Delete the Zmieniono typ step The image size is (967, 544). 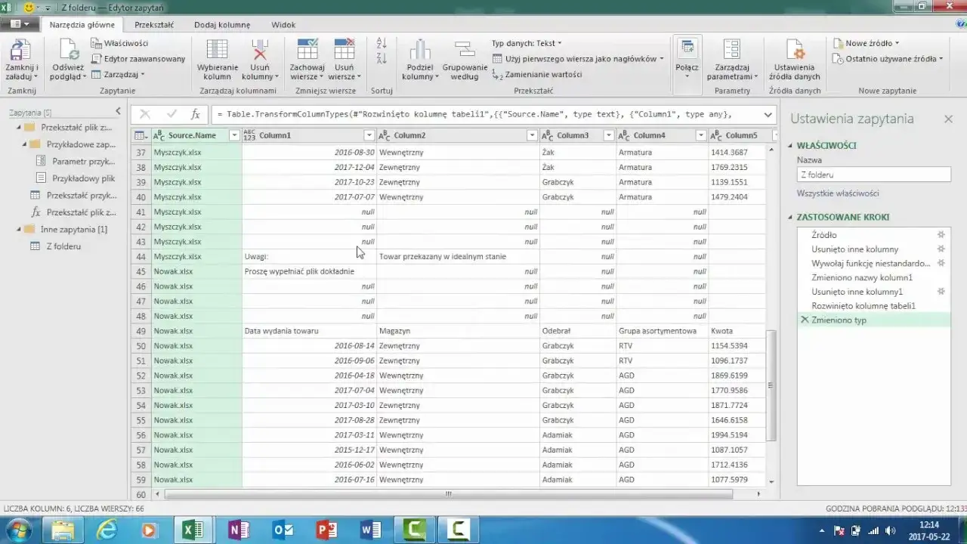[x=805, y=320]
